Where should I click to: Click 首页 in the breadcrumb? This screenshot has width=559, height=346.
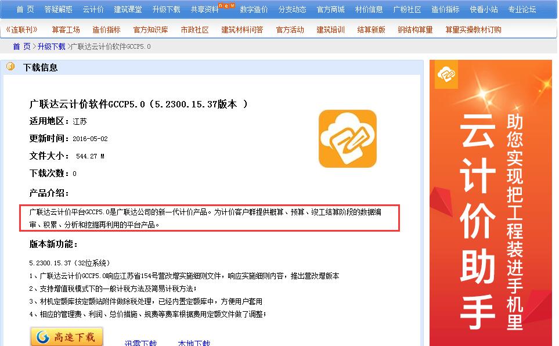(x=21, y=46)
